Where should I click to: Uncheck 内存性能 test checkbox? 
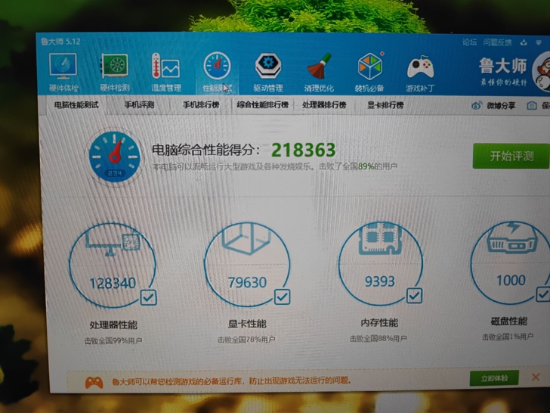[414, 296]
